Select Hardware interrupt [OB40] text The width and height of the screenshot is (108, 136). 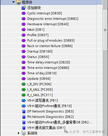pos(48,24)
